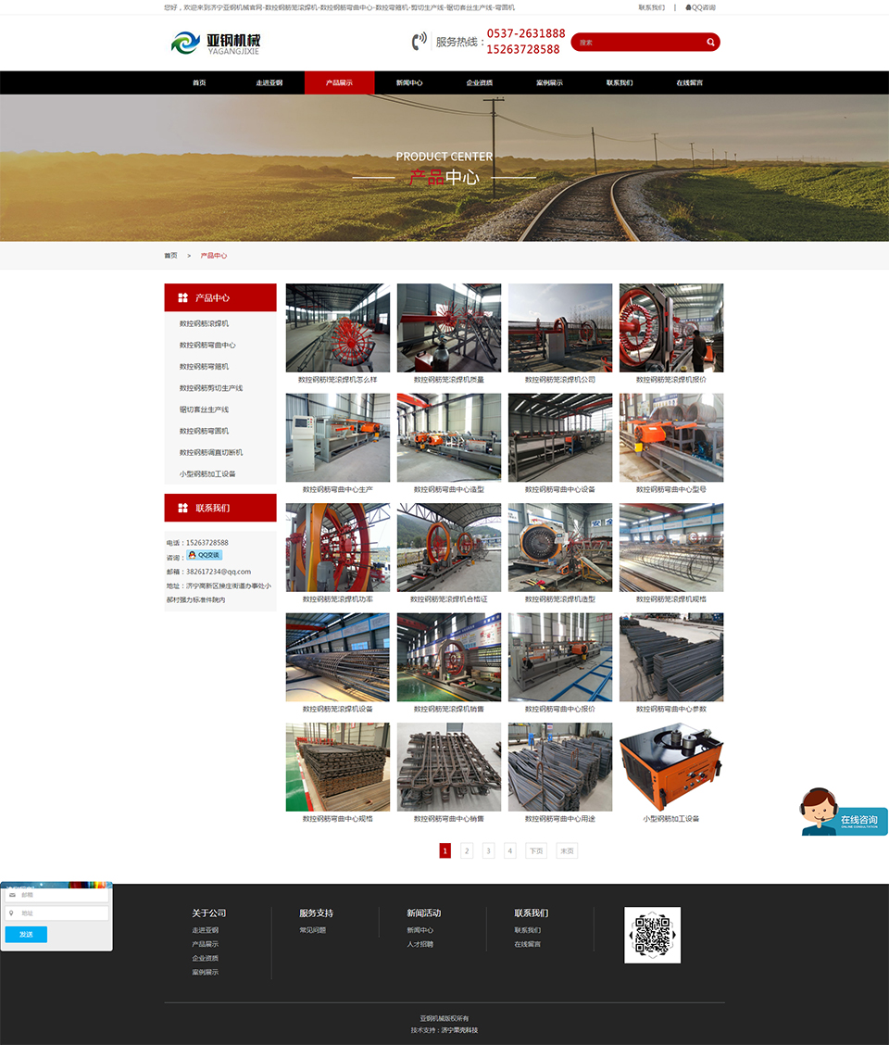Click the QQ交谈 chat badge
Screen dimensions: 889x1045
[x=204, y=555]
